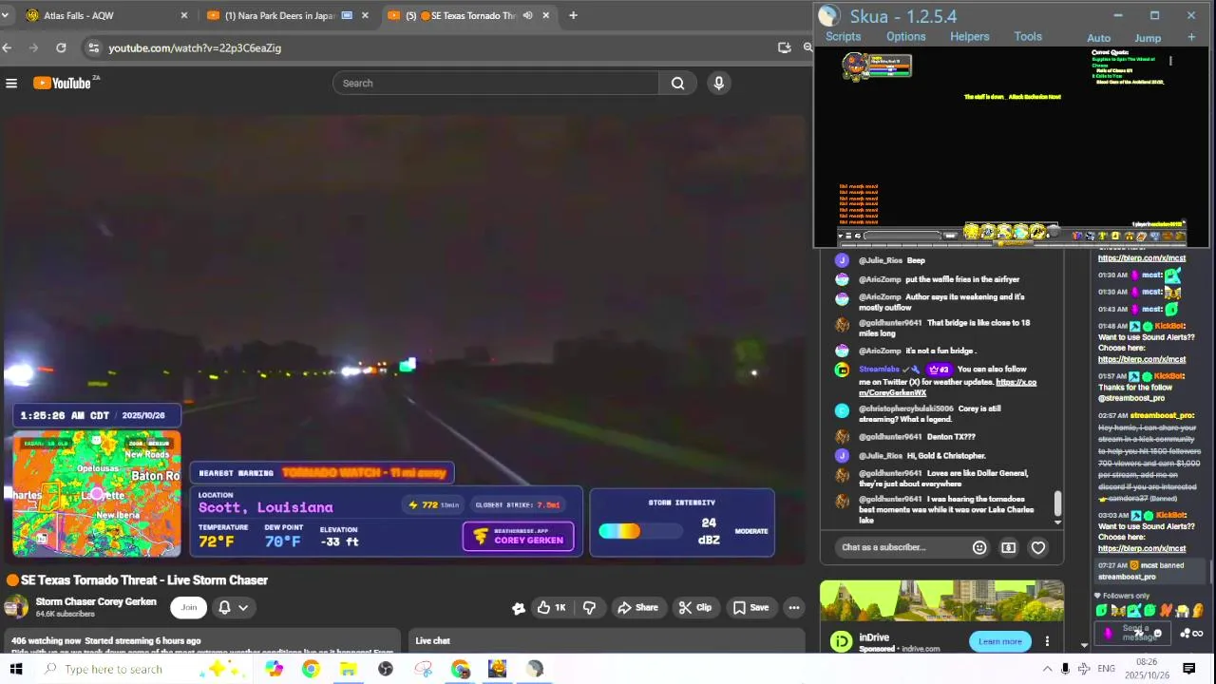Open the live chat emoji picker
The width and height of the screenshot is (1216, 684).
pos(979,547)
